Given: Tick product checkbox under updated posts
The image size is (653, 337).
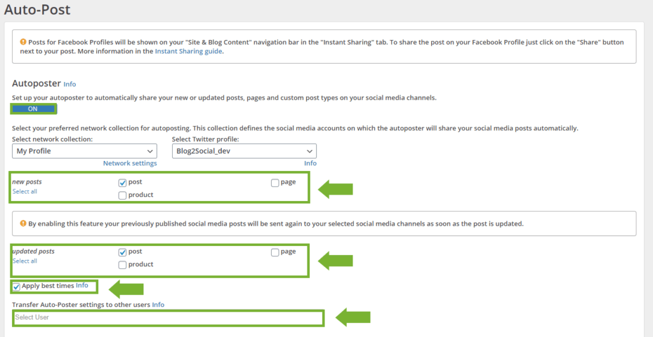Looking at the screenshot, I should coord(122,265).
